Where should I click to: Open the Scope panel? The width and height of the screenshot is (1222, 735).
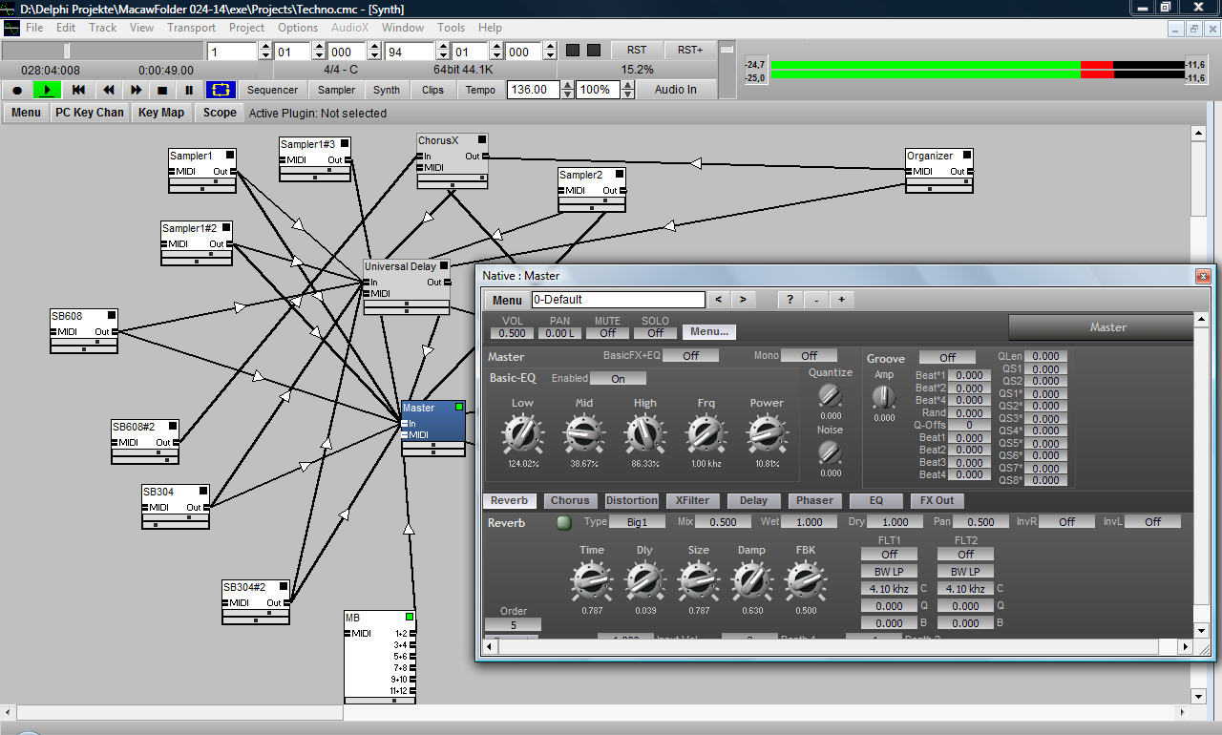[219, 112]
